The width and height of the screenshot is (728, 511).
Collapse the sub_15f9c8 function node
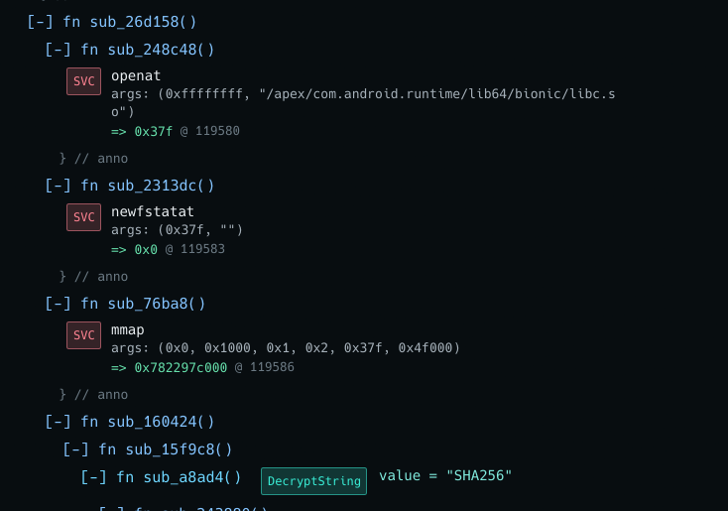pos(75,449)
